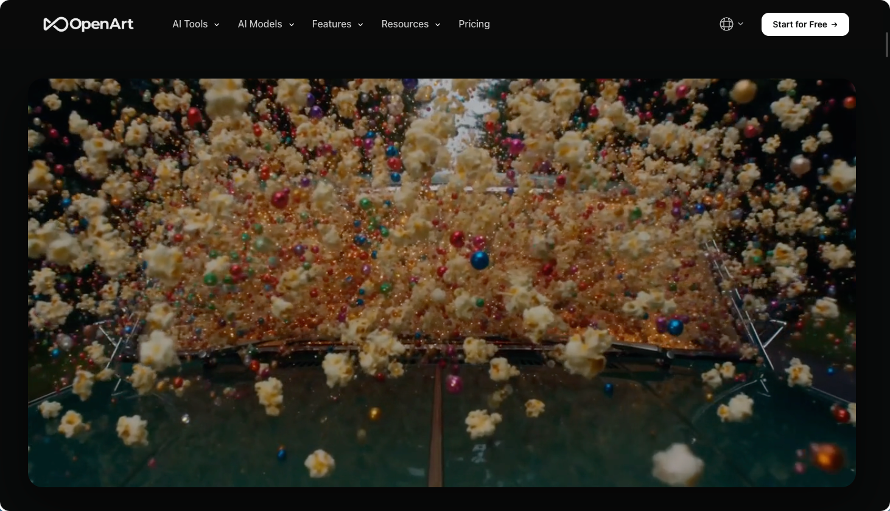
Task: Click the popcorn hero video banner
Action: click(442, 283)
